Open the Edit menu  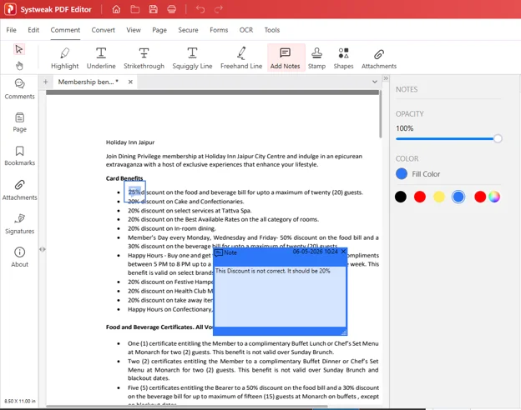[x=33, y=30]
